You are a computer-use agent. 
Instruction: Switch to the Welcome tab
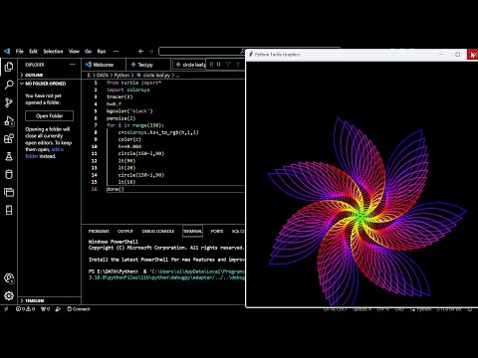click(x=104, y=65)
